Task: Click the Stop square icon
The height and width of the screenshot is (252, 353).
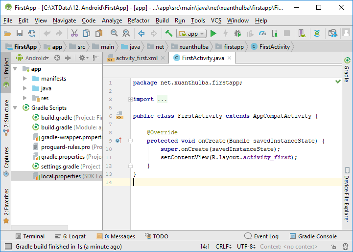Action: pyautogui.click(x=287, y=34)
